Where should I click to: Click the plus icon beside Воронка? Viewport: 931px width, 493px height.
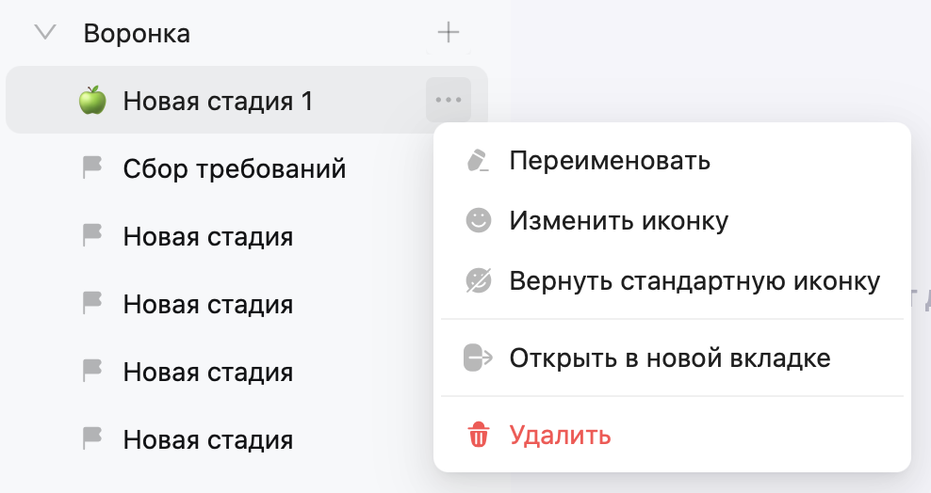pos(449,33)
